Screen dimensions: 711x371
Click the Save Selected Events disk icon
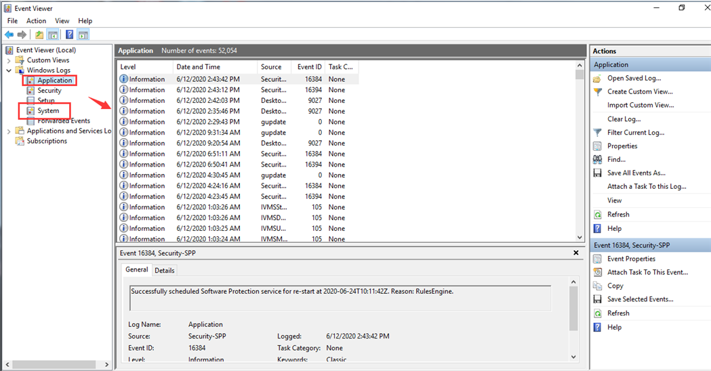pos(598,299)
